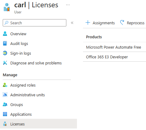This screenshot has height=130, width=146.
Task: Click the Administrative units icon
Action: point(5,95)
